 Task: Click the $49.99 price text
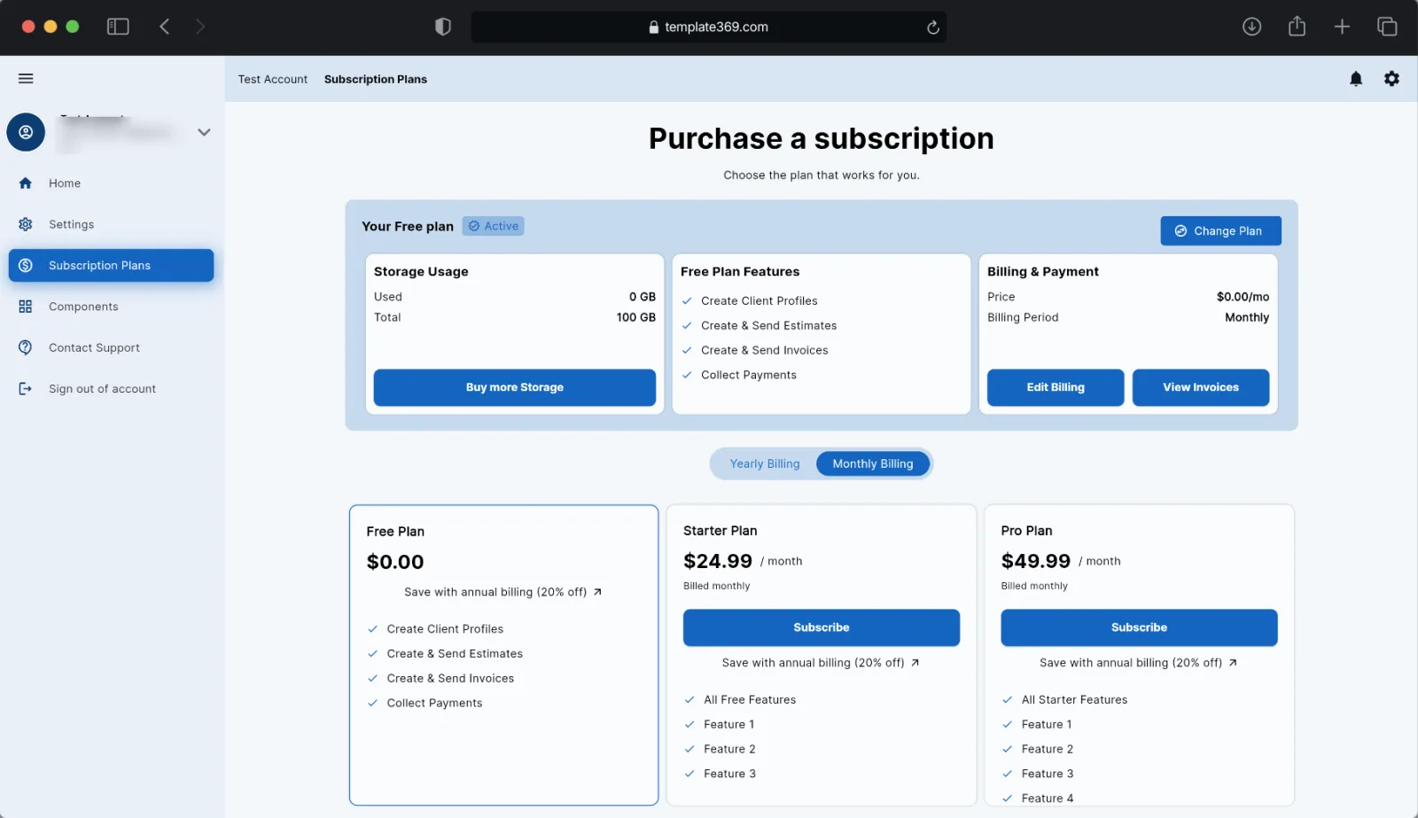click(1036, 561)
